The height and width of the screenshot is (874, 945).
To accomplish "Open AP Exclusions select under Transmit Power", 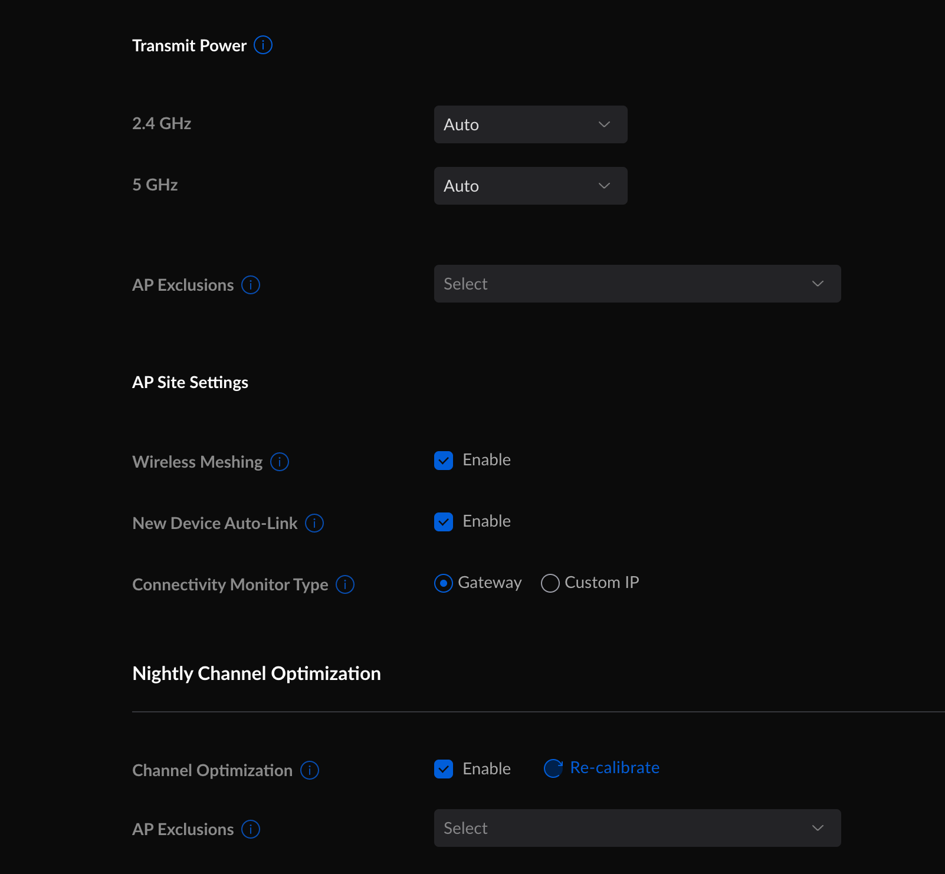I will [x=637, y=284].
